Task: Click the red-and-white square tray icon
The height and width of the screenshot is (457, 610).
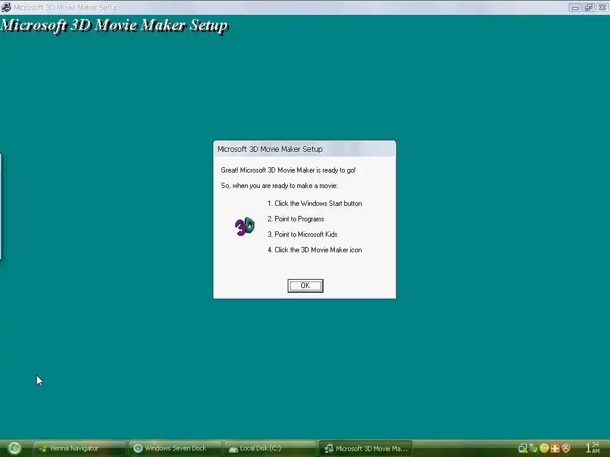Action: click(555, 448)
